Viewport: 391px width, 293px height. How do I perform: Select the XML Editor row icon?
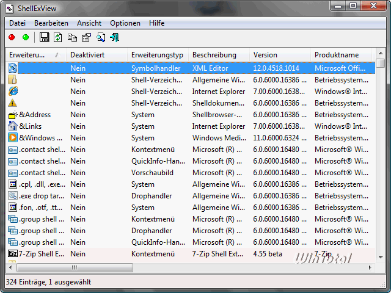coord(13,68)
